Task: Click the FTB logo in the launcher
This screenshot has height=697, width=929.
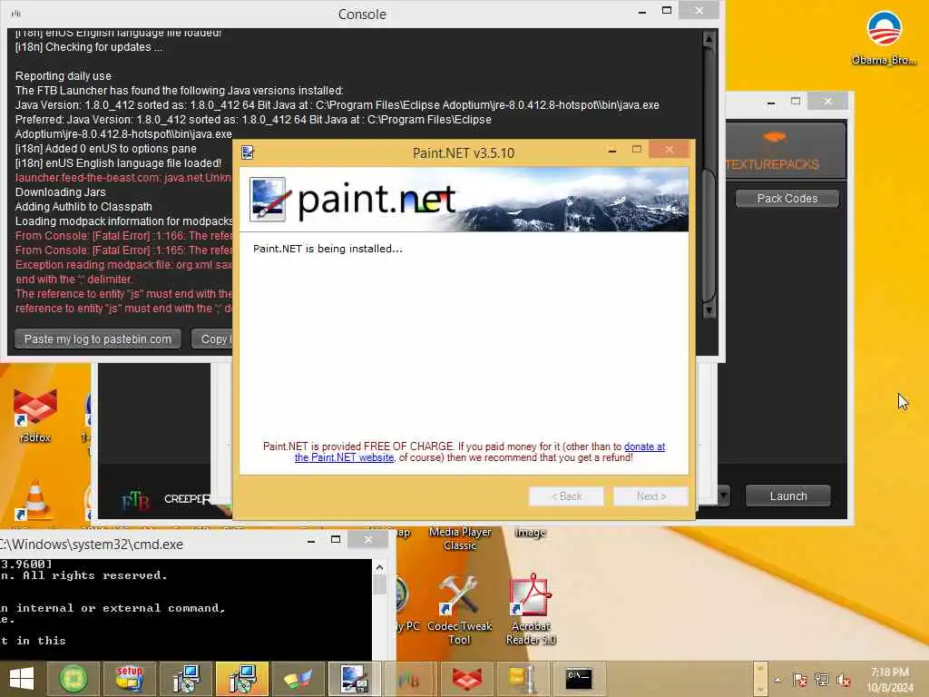Action: pyautogui.click(x=135, y=501)
